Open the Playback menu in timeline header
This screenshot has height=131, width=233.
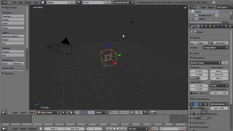pyautogui.click(x=32, y=129)
